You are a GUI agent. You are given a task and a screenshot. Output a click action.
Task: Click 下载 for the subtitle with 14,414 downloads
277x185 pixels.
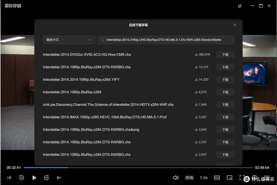click(x=225, y=67)
